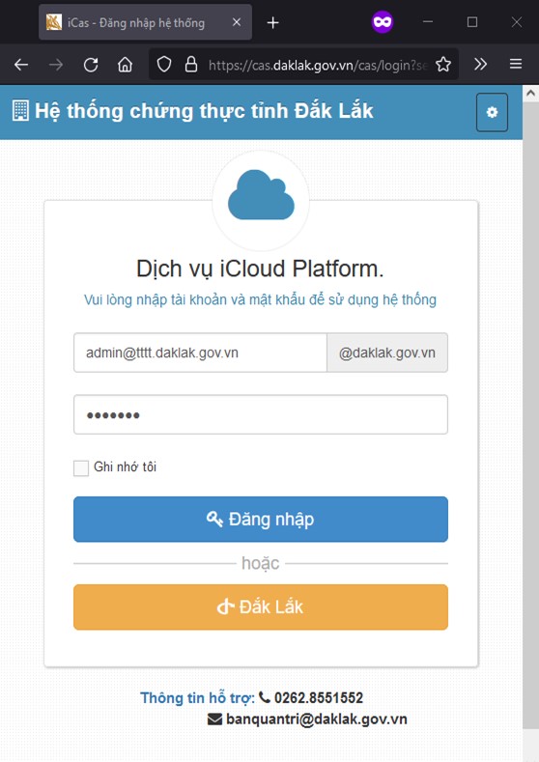Viewport: 539px width, 762px height.
Task: Reload the page using refresh icon
Action: click(x=91, y=64)
